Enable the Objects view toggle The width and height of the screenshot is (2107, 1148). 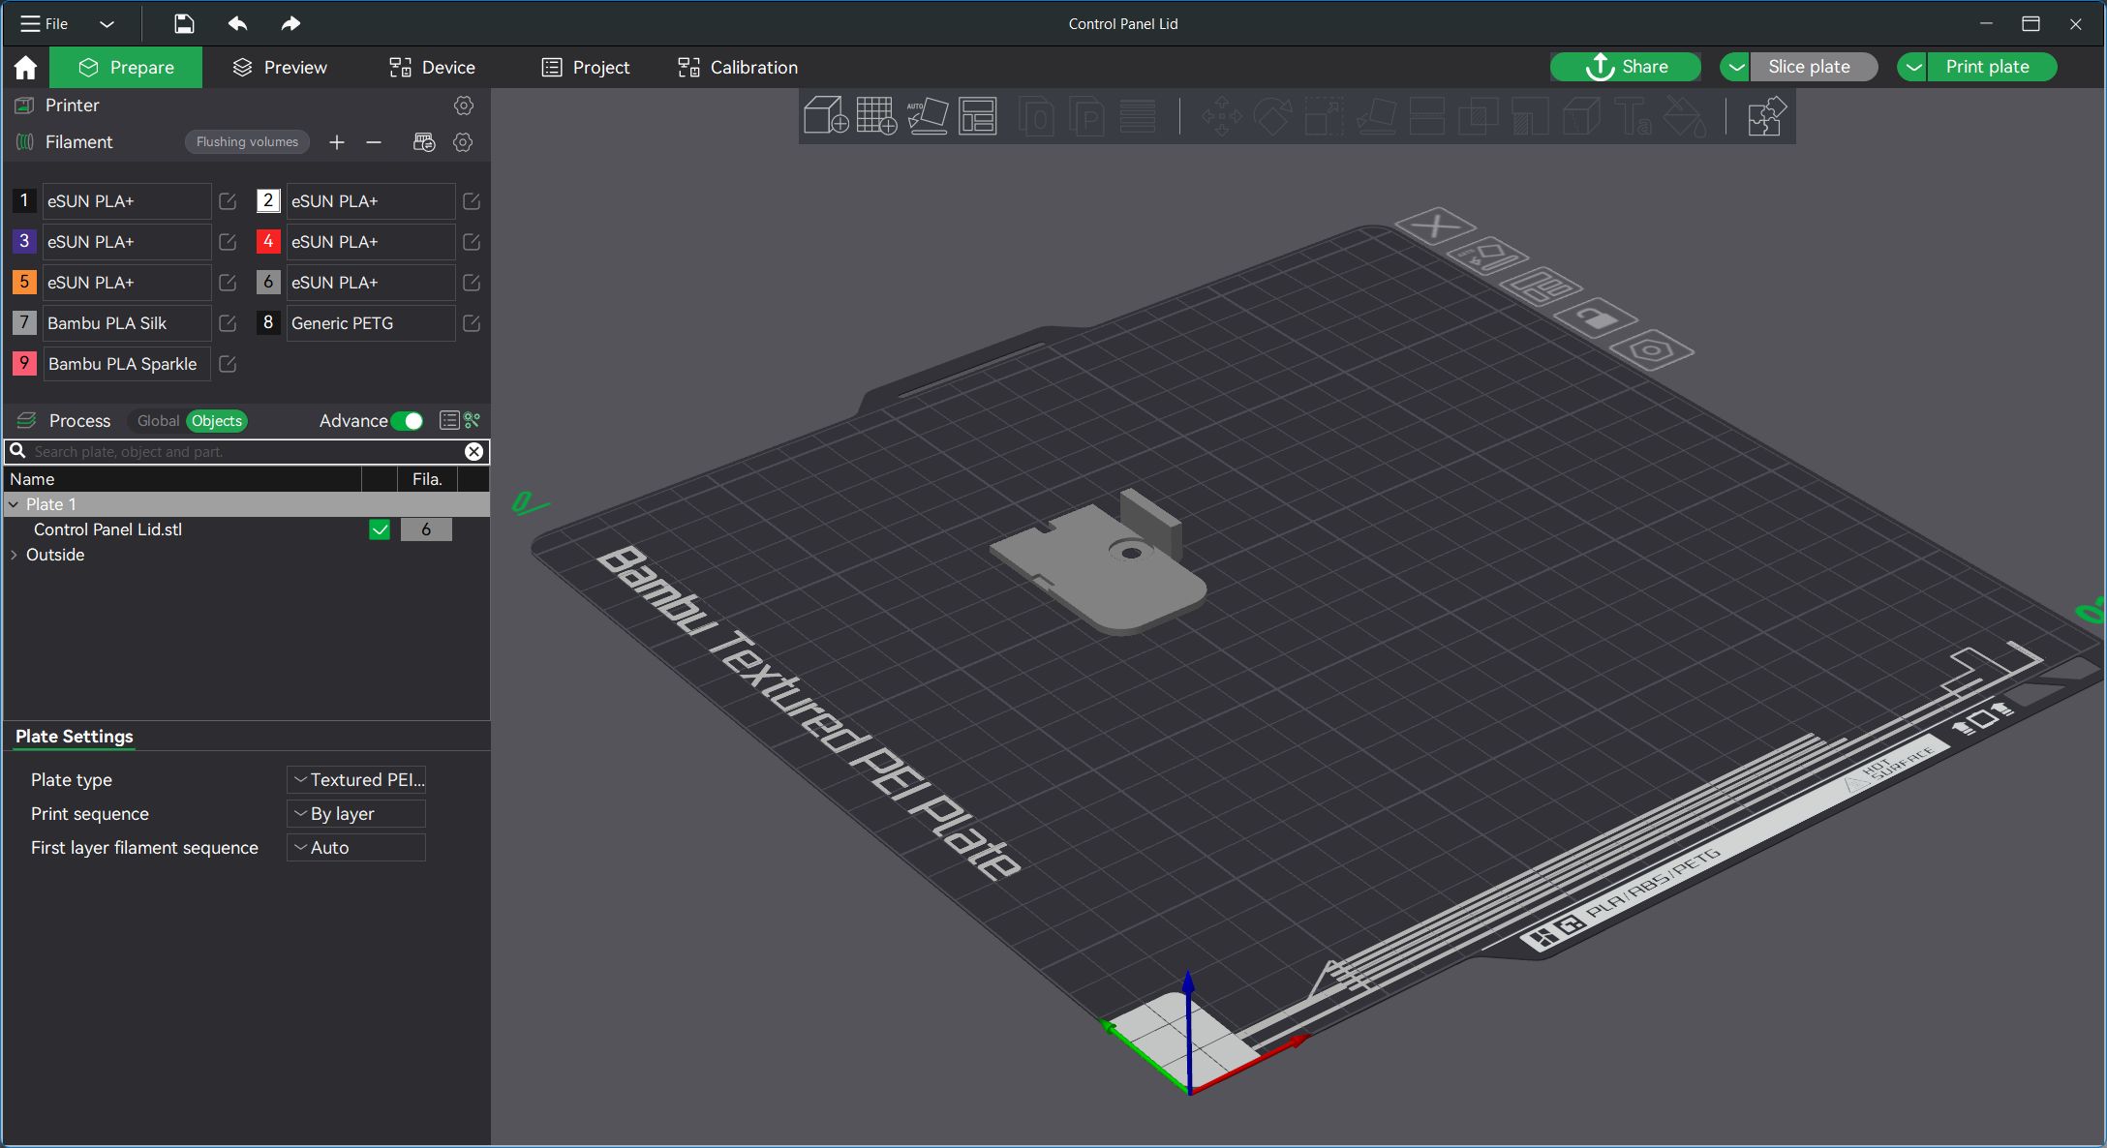[216, 420]
